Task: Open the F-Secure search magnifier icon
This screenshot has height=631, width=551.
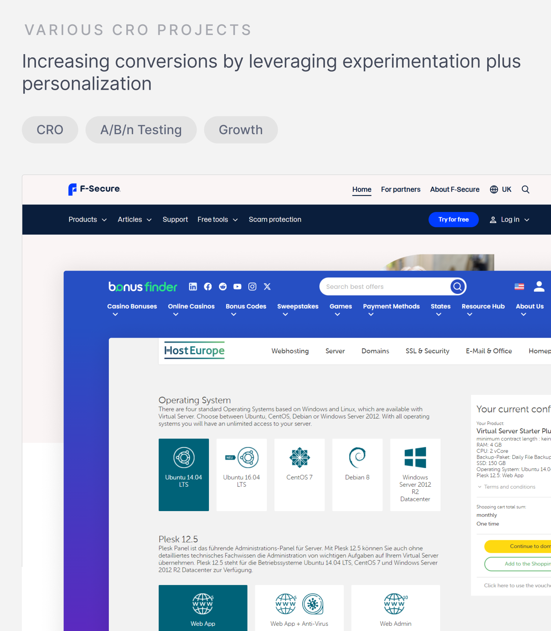Action: (525, 190)
